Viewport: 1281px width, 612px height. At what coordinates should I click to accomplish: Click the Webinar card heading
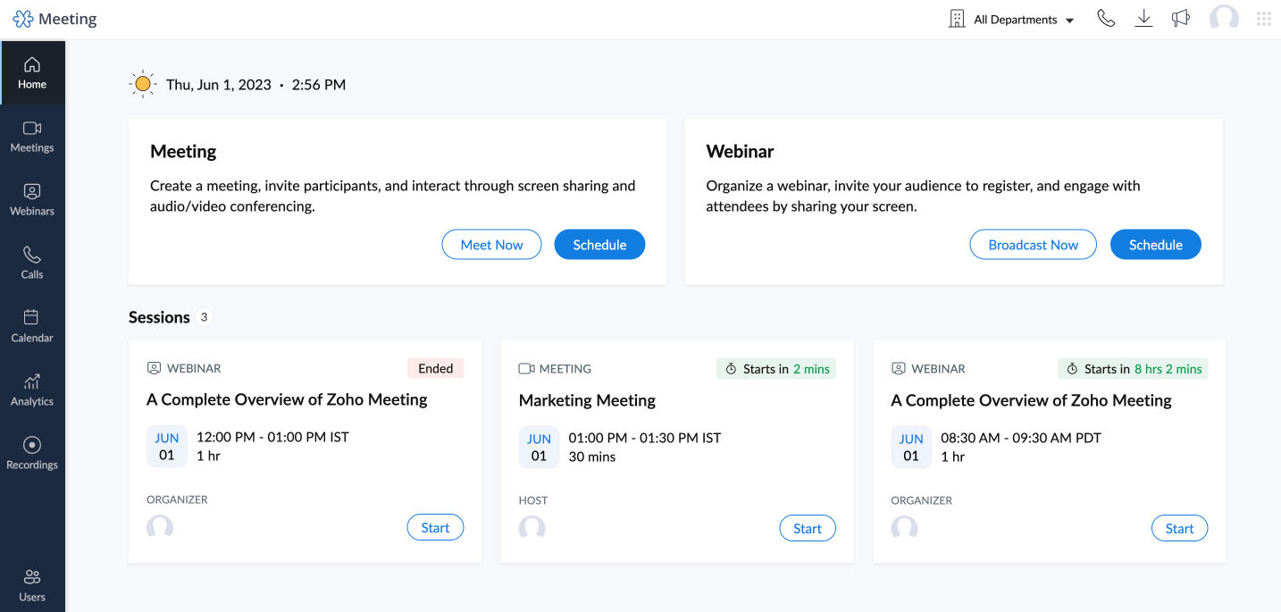point(740,151)
